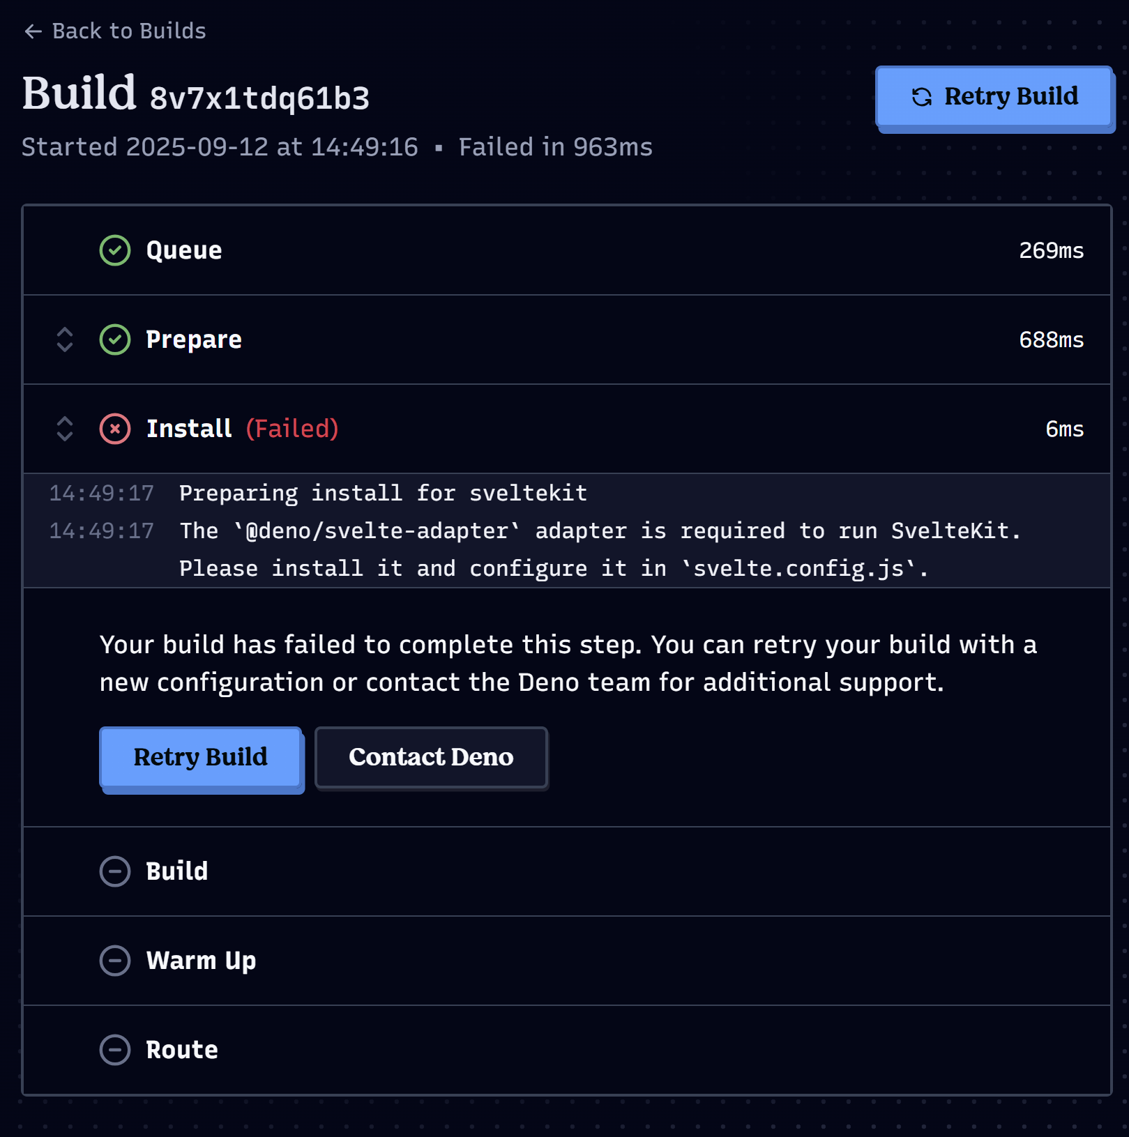Click the Contact Deno button

coord(431,757)
